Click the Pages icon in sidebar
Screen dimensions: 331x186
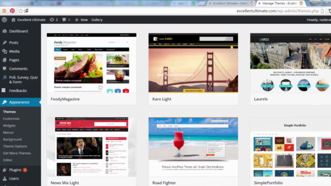tap(5, 60)
